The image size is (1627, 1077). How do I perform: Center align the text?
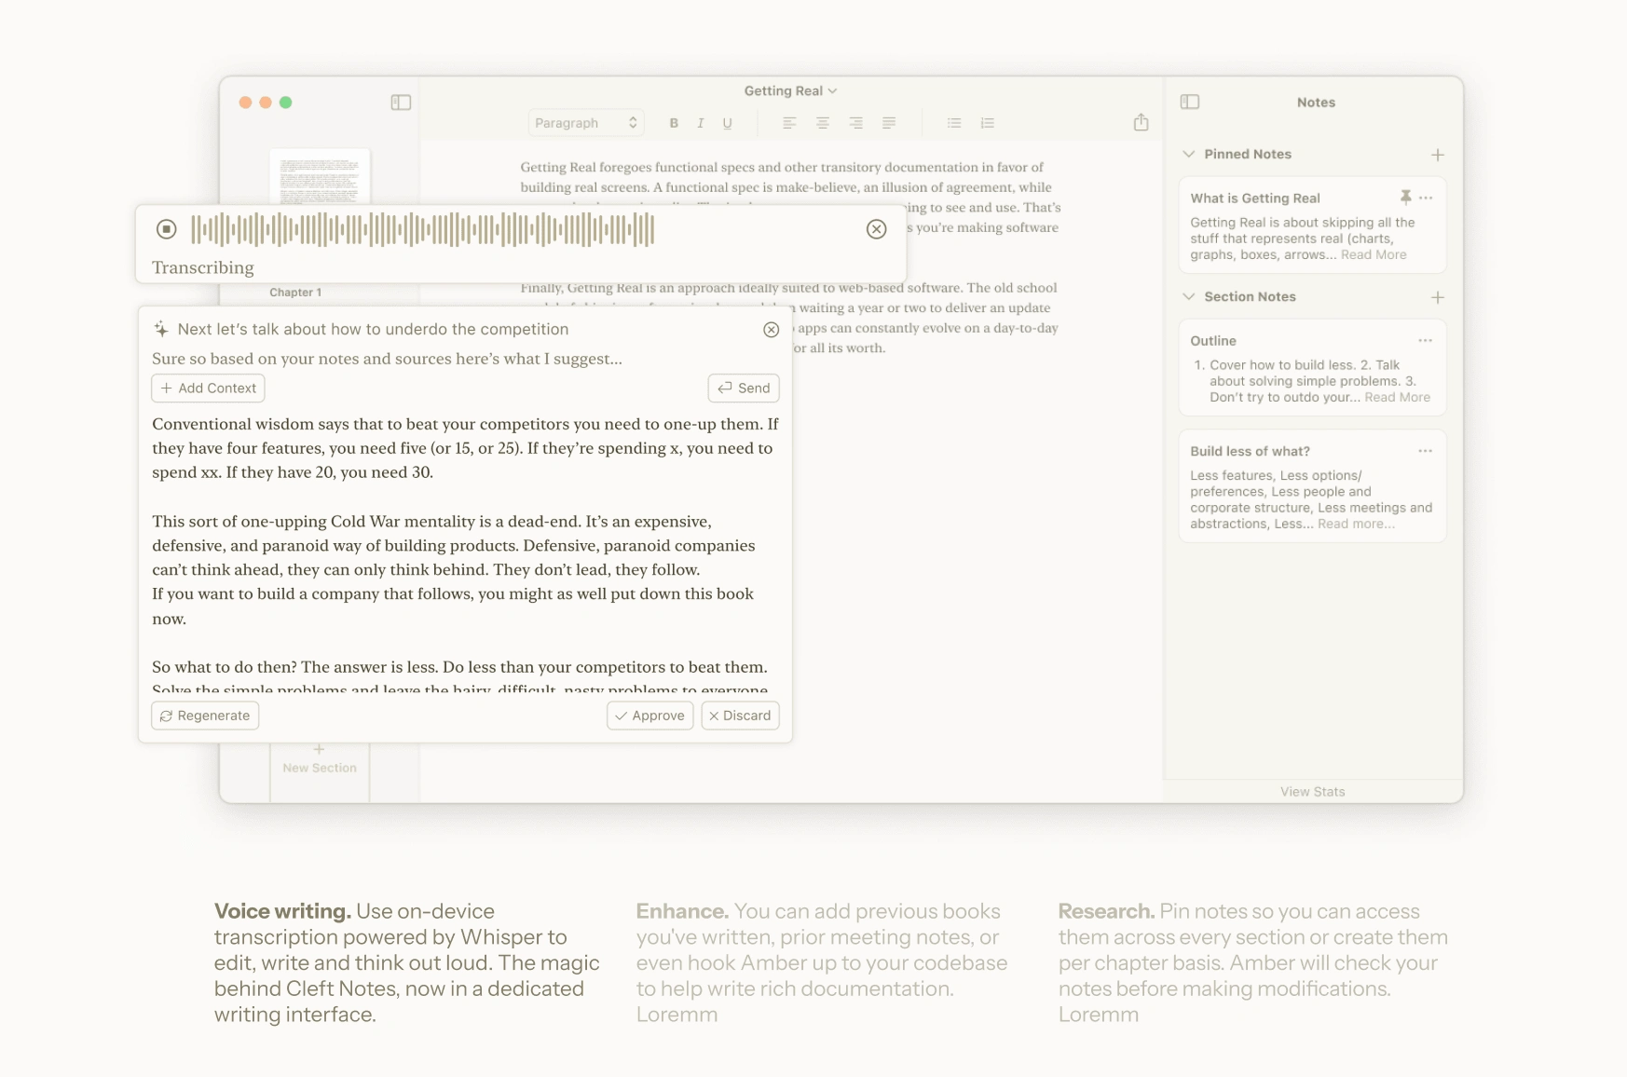pyautogui.click(x=823, y=123)
